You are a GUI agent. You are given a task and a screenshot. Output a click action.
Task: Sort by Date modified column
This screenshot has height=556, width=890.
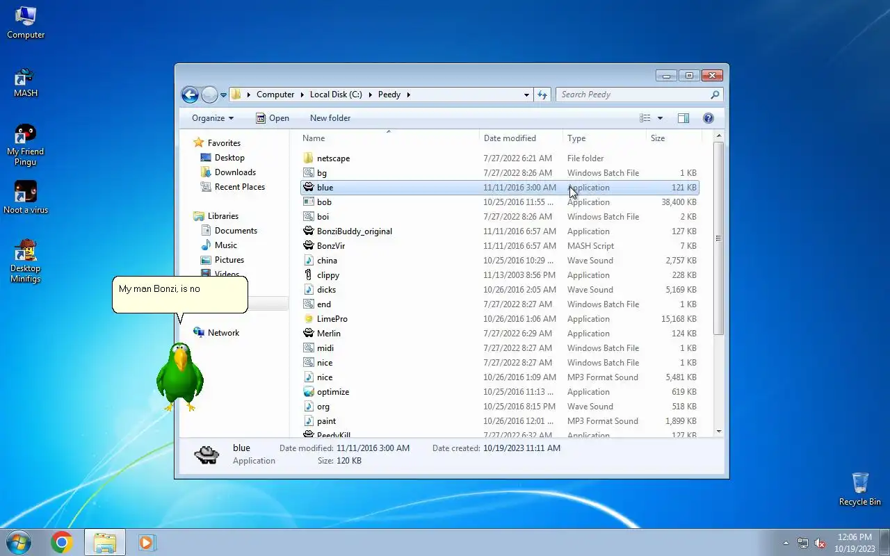[521, 138]
